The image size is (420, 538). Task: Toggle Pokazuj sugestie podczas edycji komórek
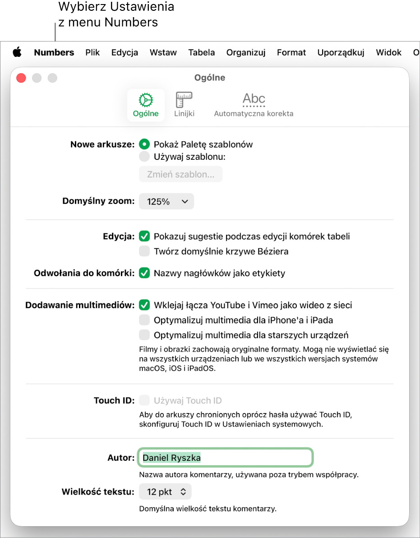[144, 236]
